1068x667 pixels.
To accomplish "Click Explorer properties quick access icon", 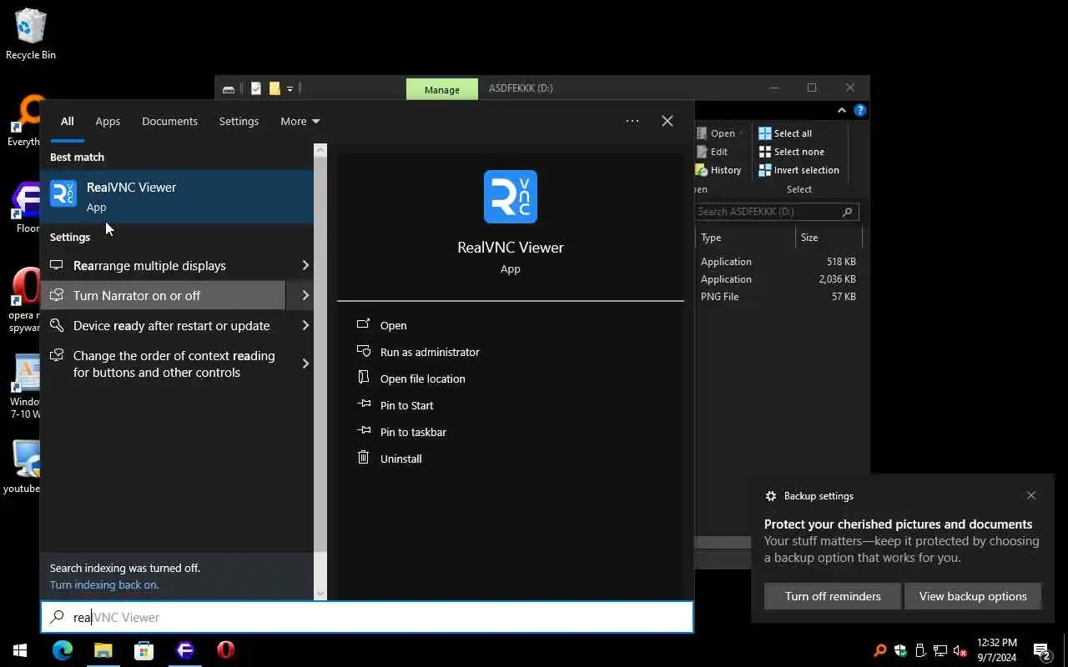I will [256, 88].
